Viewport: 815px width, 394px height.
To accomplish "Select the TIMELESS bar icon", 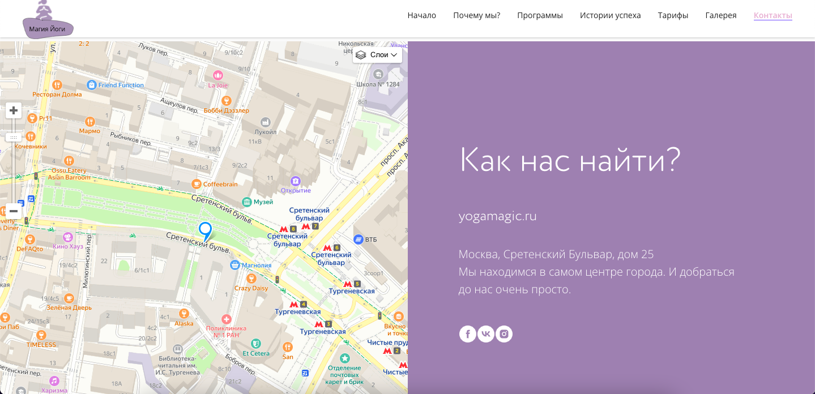I will (x=41, y=335).
